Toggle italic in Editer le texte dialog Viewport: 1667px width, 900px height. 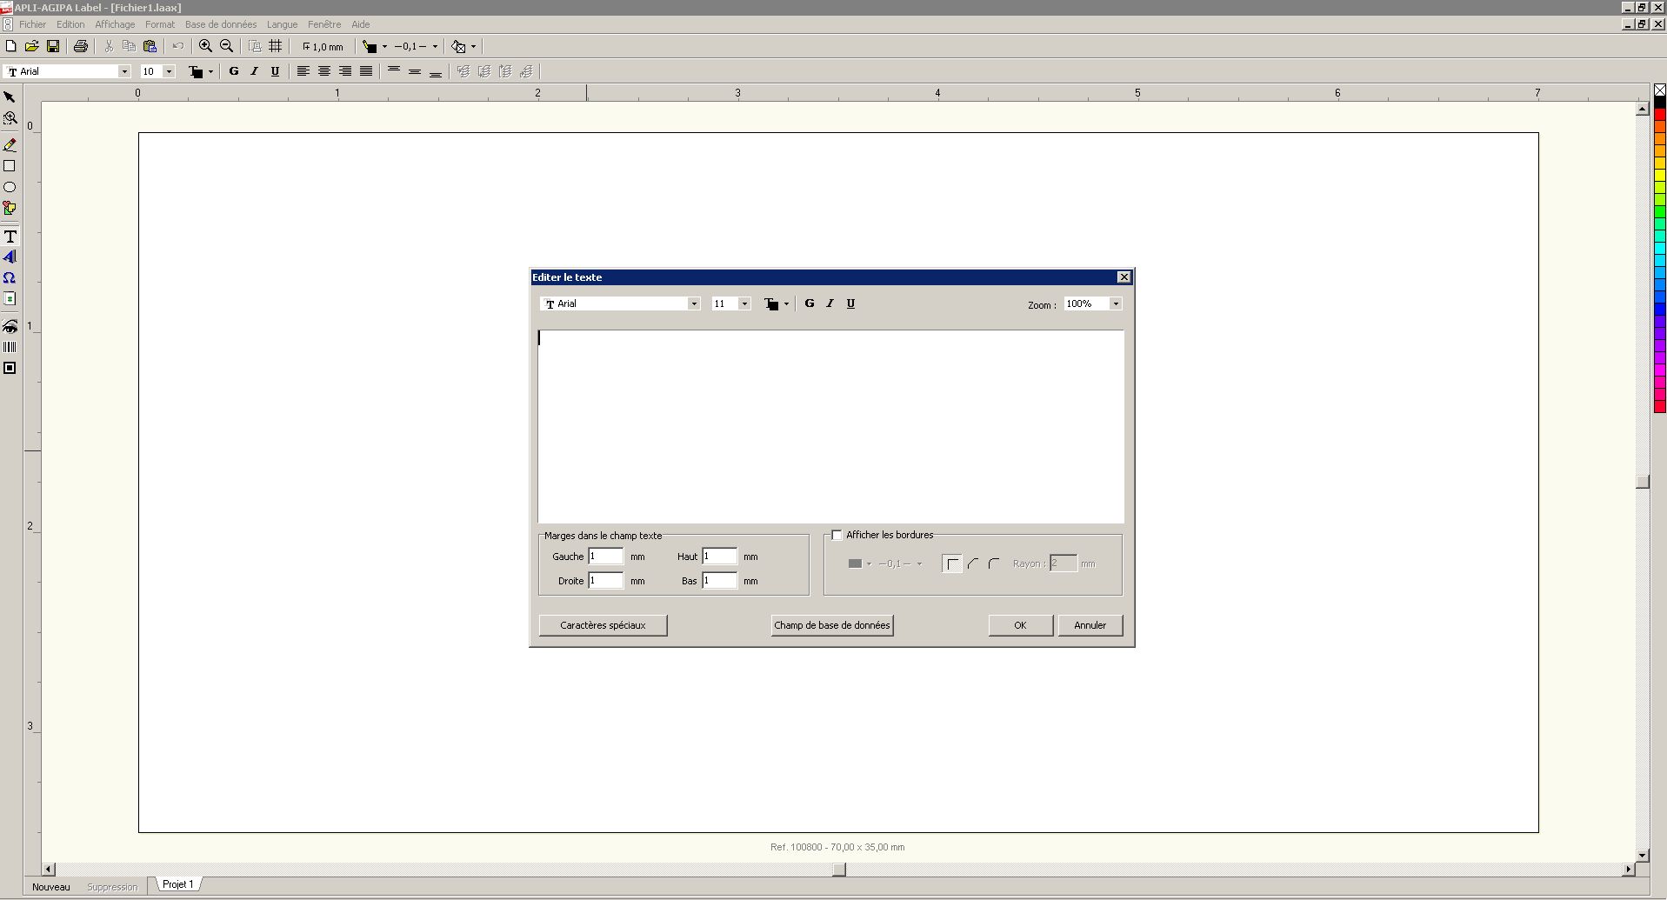coord(830,303)
